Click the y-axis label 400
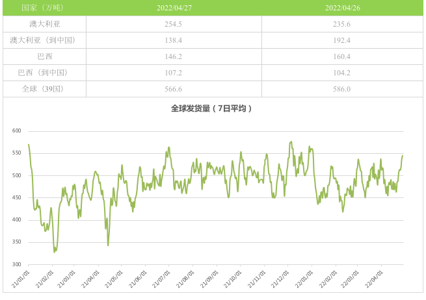Viewport: 426px width, 300px height. point(16,219)
